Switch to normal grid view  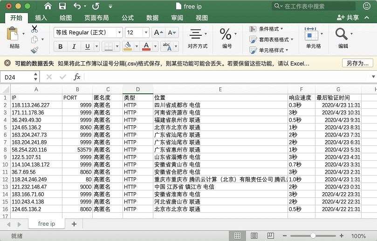point(237,236)
